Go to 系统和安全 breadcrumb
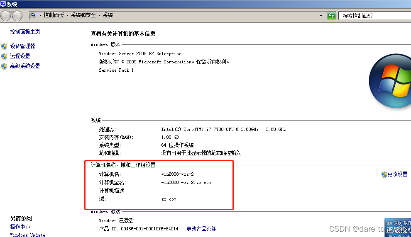Viewport: 411px width, 237px height. tap(83, 15)
